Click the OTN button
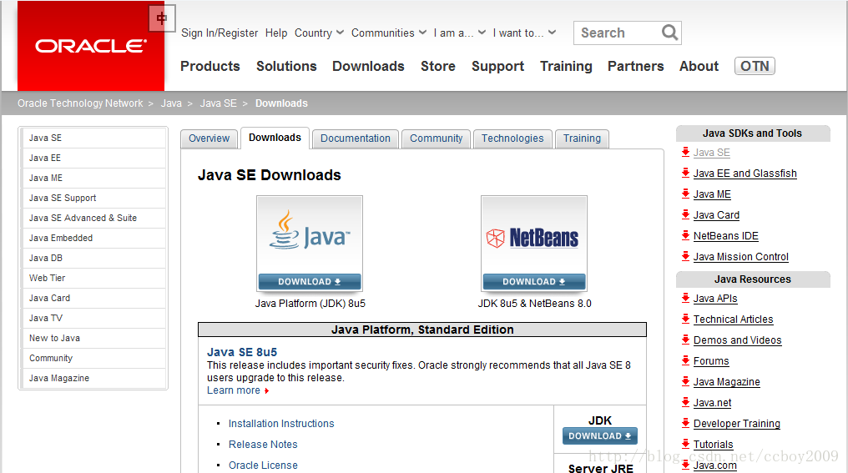 755,66
